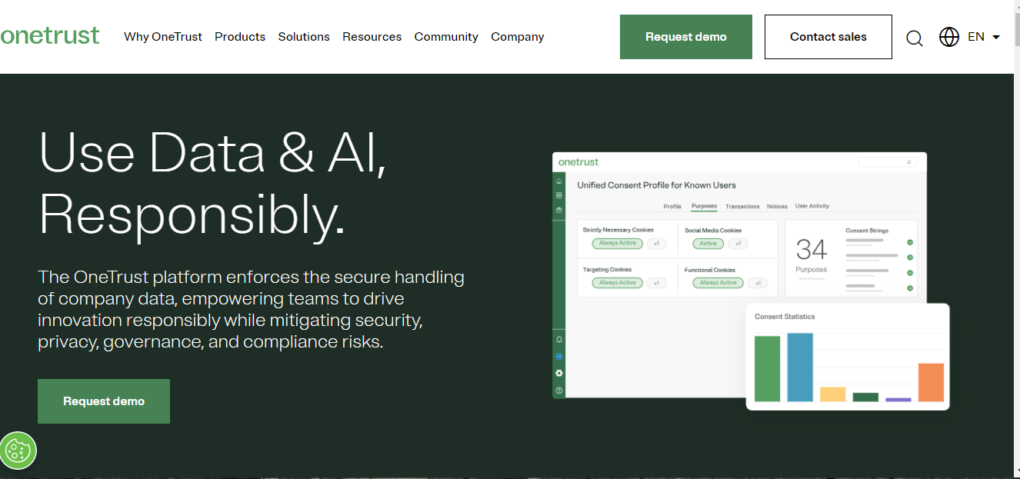Click paragraph beginning 'The OneTrust platform enforces'
The height and width of the screenshot is (479, 1020).
[251, 309]
